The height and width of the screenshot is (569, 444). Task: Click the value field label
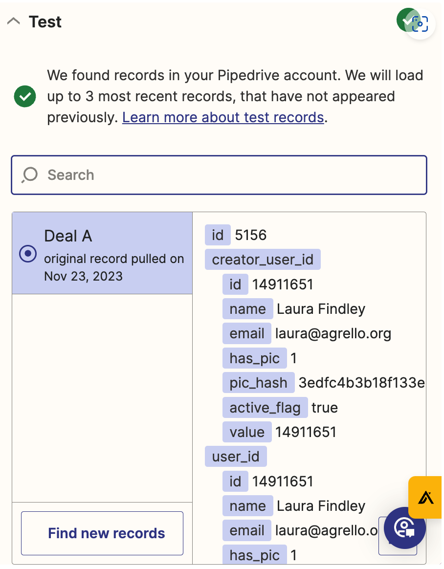pyautogui.click(x=247, y=432)
